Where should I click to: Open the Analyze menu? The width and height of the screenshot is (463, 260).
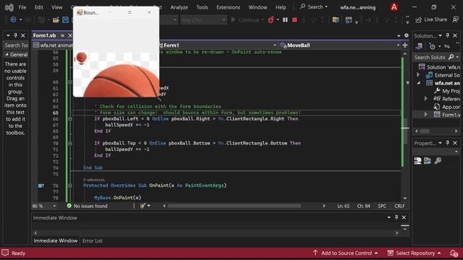click(x=179, y=7)
